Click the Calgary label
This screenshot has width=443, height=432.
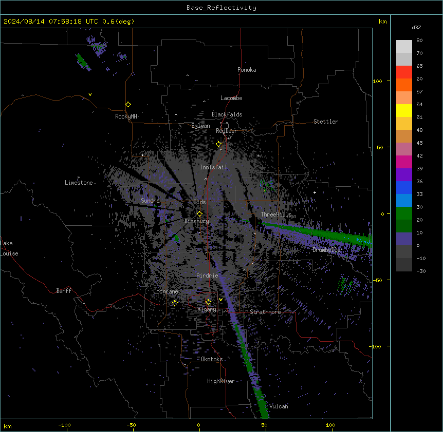coord(205,309)
